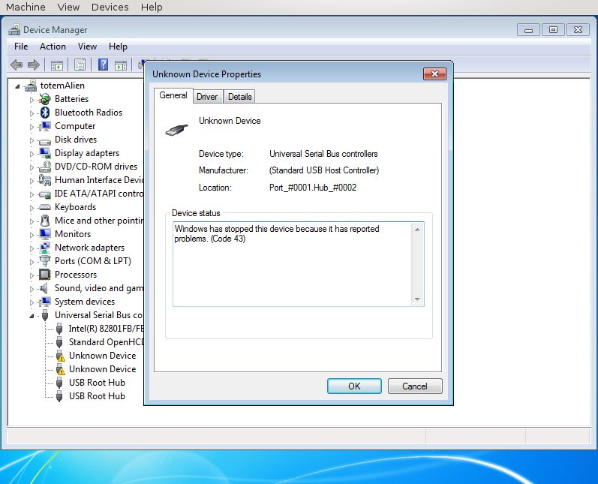
Task: Click the Help question mark toolbar icon
Action: (x=103, y=65)
